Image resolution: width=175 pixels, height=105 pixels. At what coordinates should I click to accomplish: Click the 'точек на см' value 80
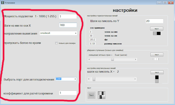pos(91,36)
